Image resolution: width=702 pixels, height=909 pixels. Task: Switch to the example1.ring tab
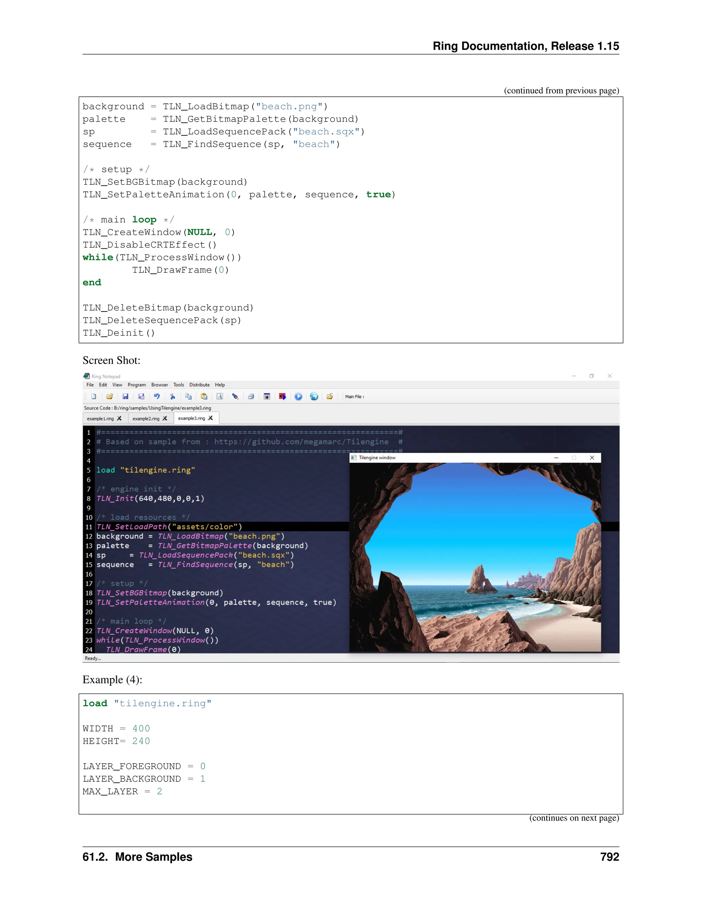[x=100, y=419]
